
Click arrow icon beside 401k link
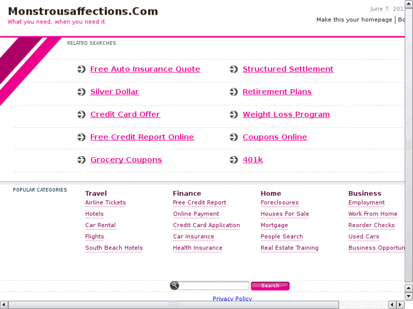[233, 160]
